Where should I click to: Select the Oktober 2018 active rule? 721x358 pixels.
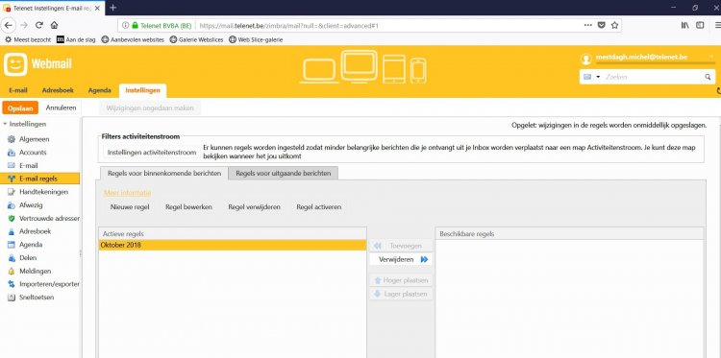coord(233,245)
